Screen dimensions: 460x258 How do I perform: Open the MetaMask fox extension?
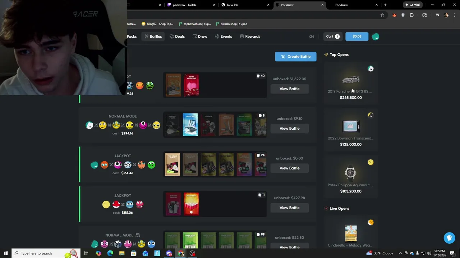(394, 15)
